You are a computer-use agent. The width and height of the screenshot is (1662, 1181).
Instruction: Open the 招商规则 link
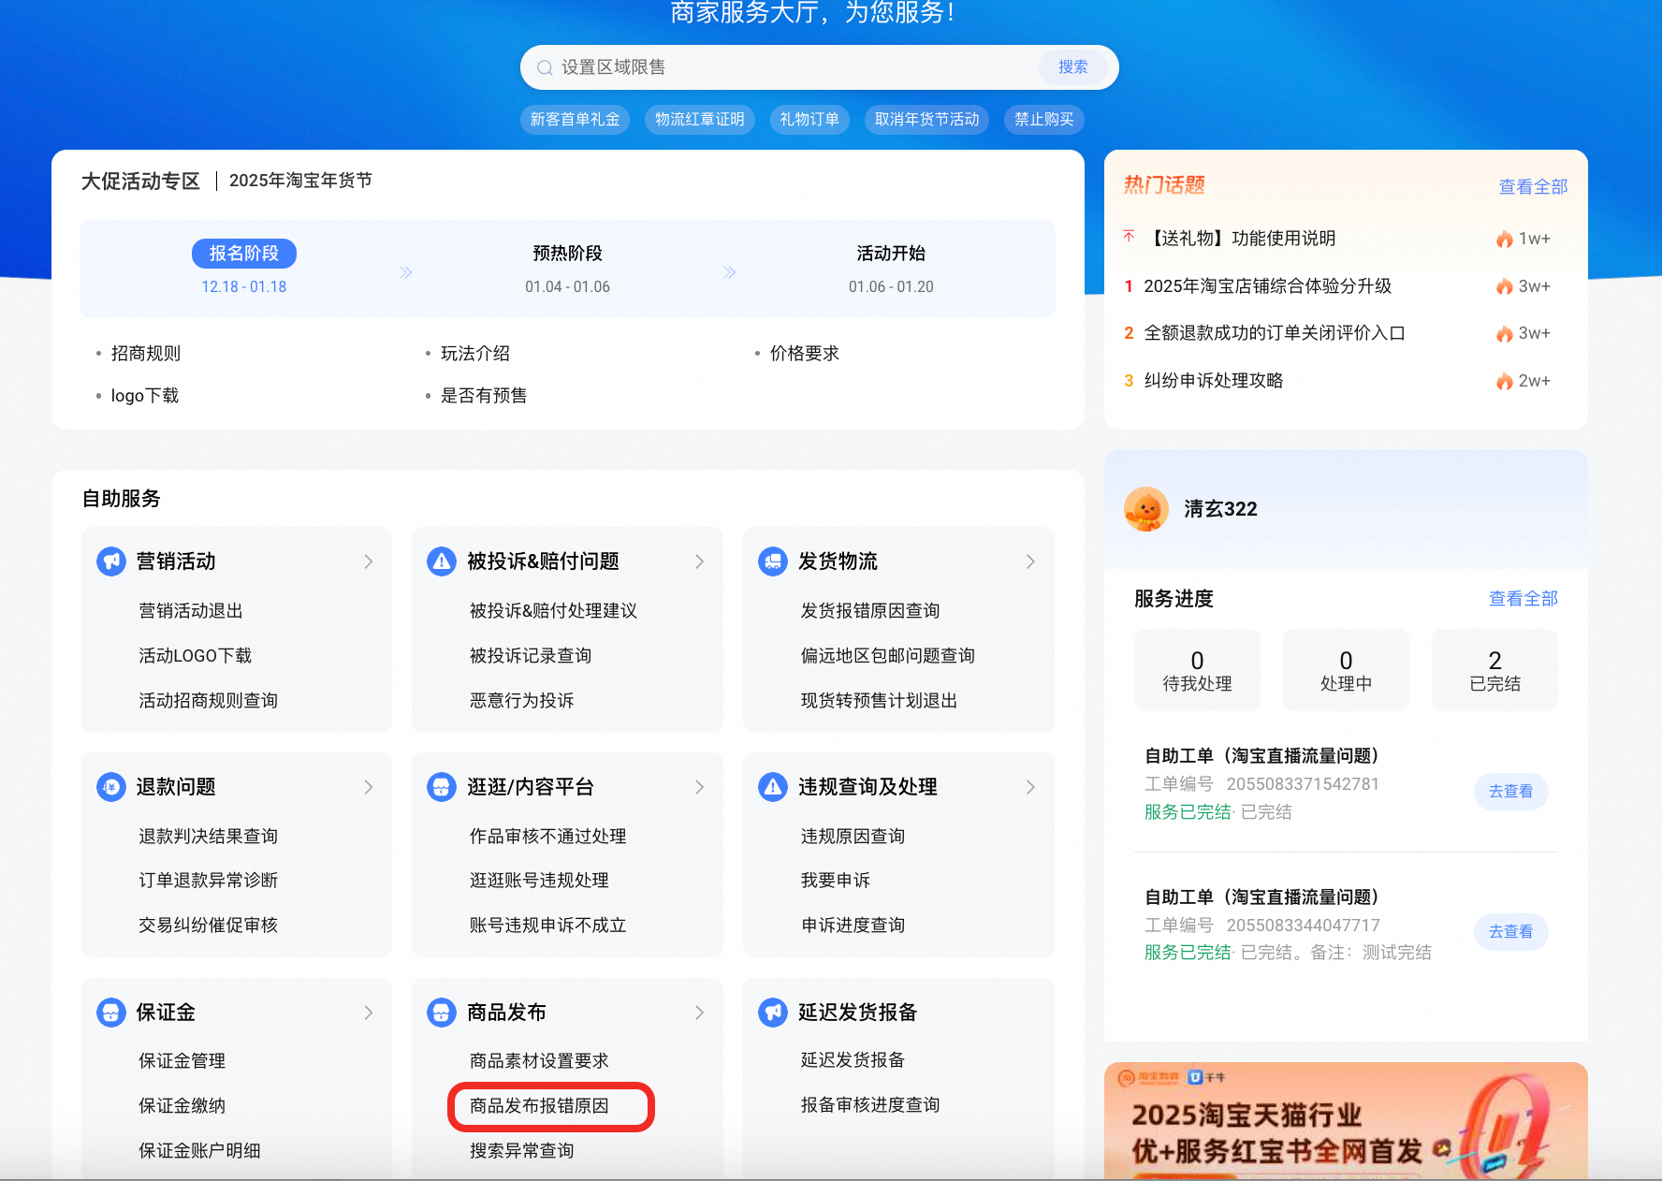pos(146,354)
